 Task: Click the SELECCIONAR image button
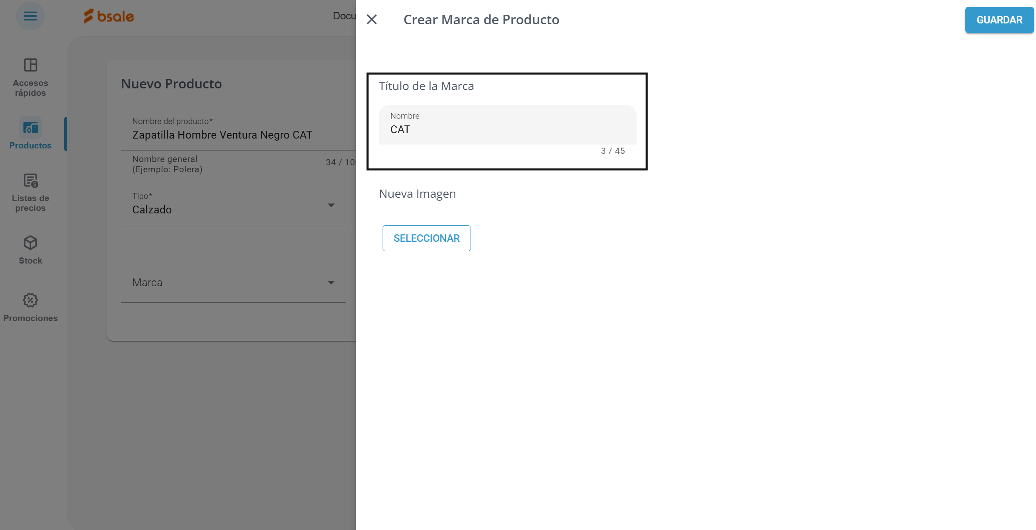(x=427, y=238)
